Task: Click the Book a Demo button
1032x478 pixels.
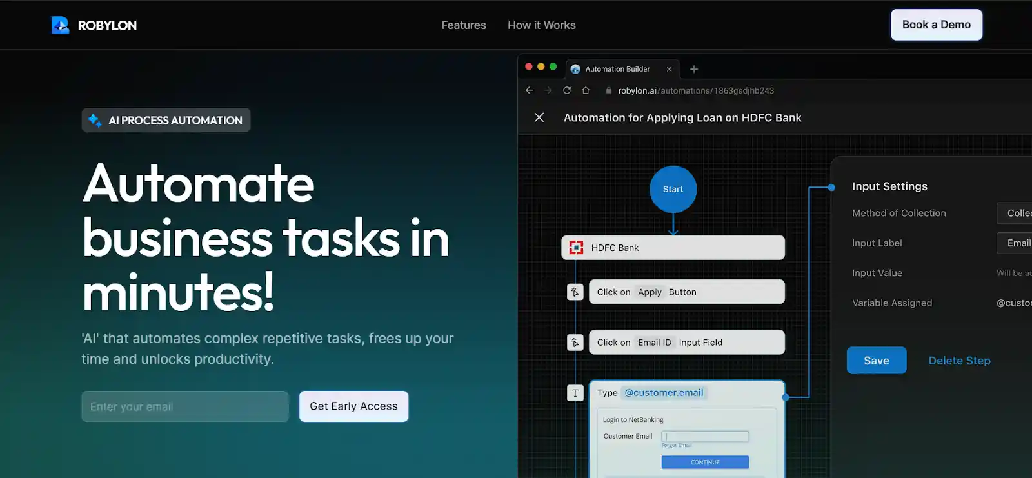Action: 937,25
